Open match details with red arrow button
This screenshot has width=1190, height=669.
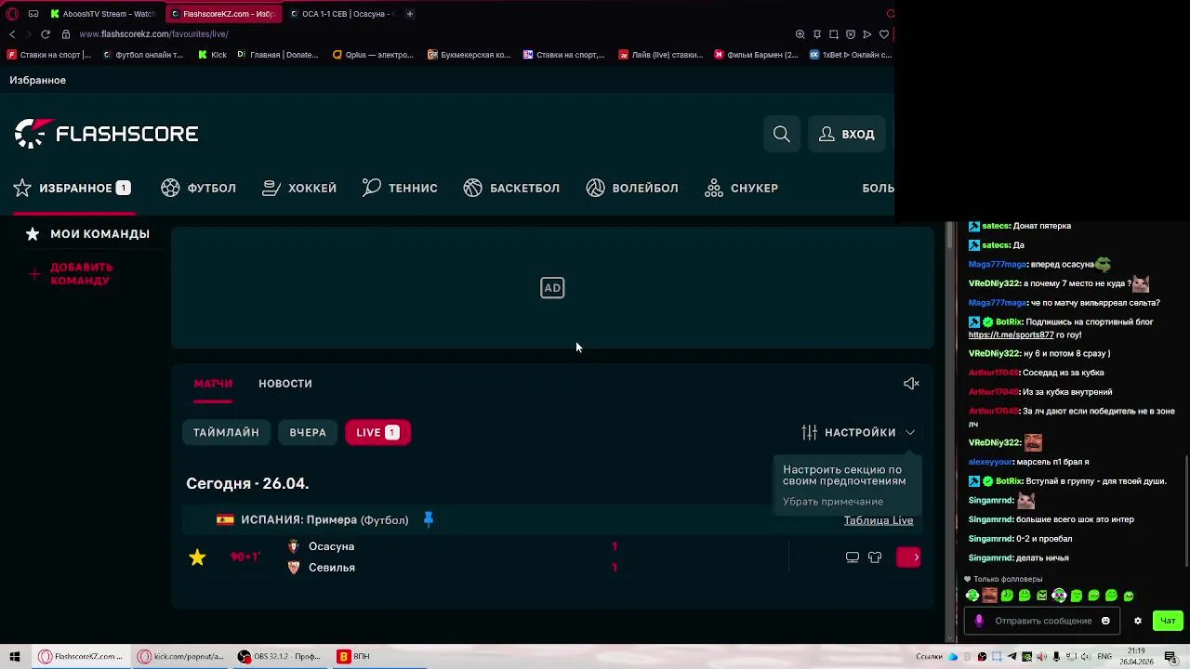908,557
